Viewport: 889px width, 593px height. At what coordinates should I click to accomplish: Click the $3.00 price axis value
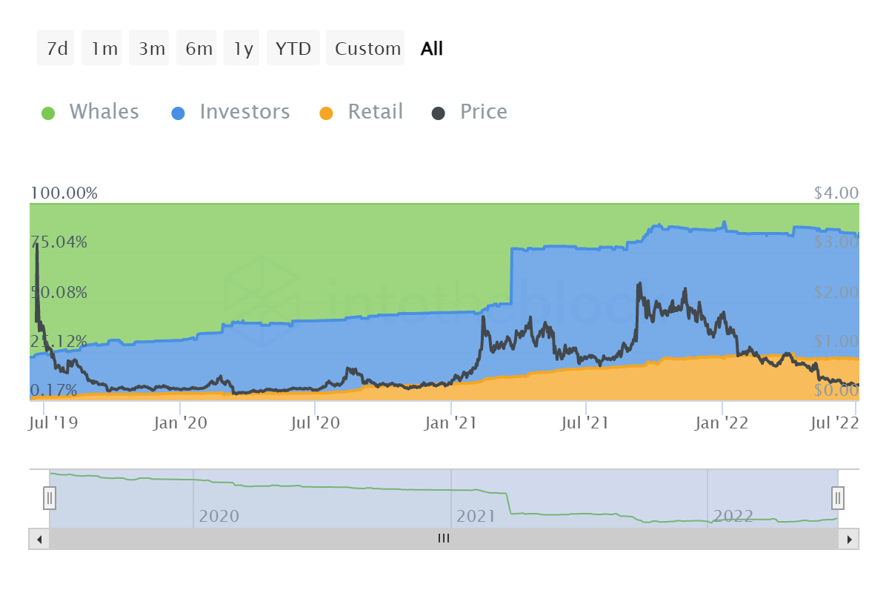[x=836, y=242]
